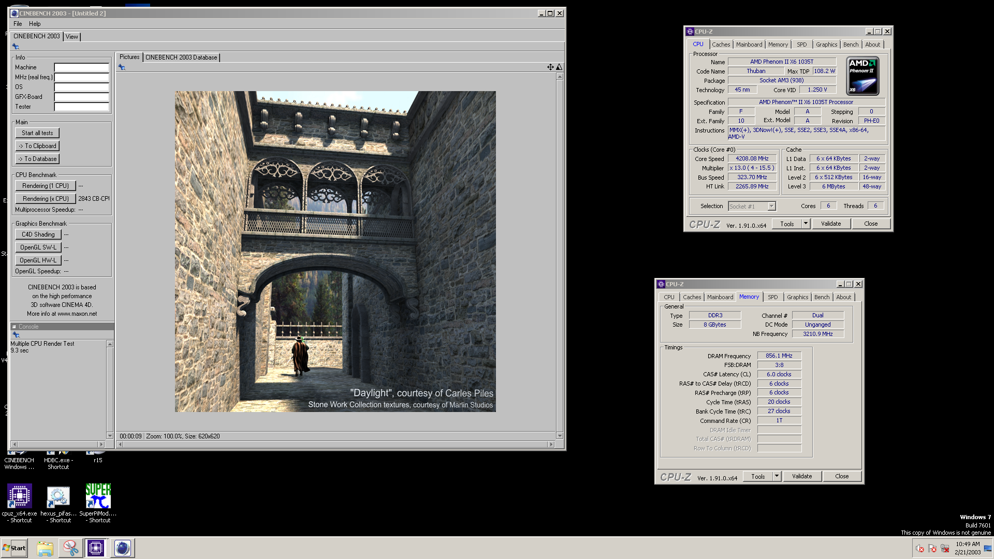Switch to the View tab in Cinebench
Screen dimensions: 994x559
[72, 37]
